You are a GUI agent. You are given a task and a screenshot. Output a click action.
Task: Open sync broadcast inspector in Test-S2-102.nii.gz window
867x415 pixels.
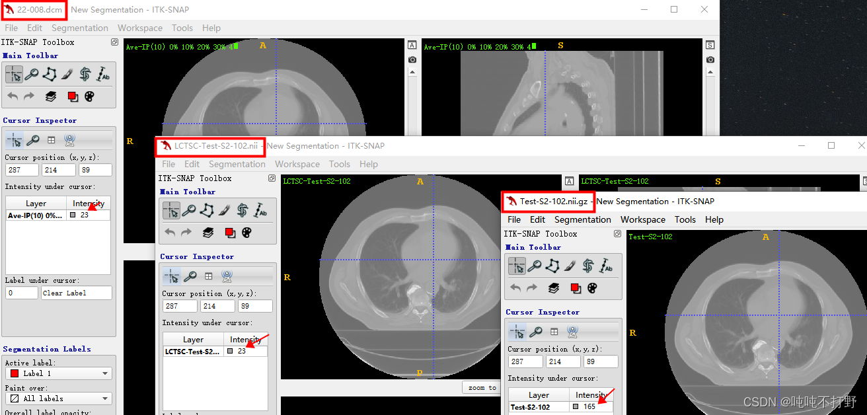(x=572, y=332)
